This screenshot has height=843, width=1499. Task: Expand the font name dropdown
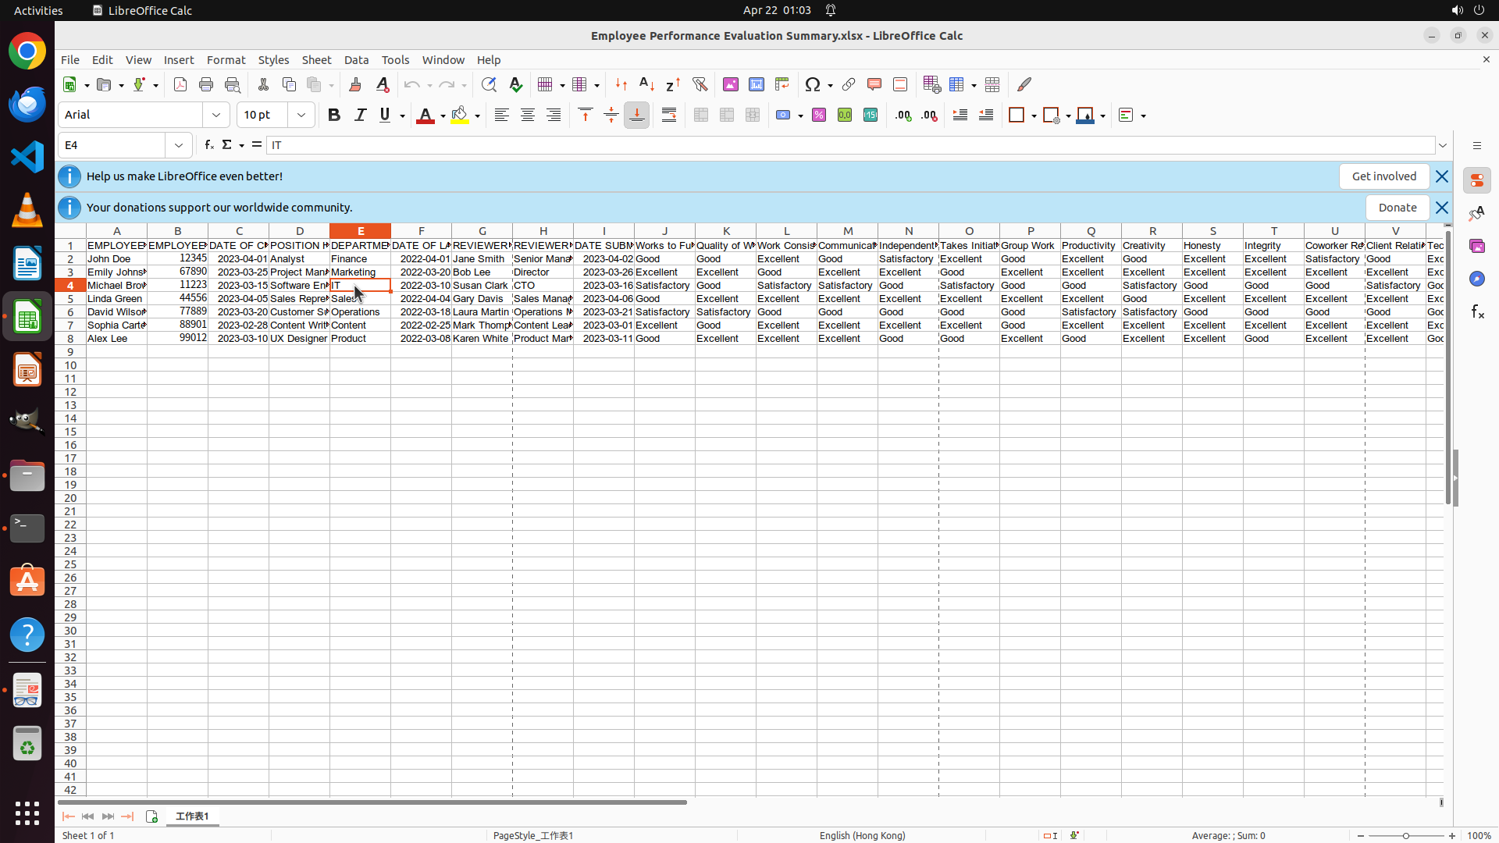click(216, 115)
